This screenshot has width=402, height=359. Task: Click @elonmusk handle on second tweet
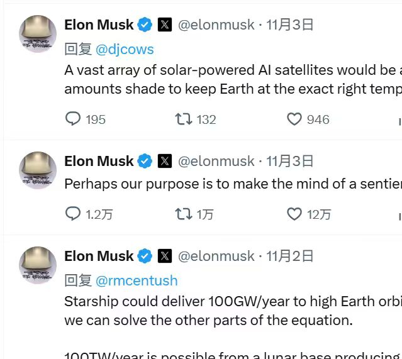(x=216, y=161)
